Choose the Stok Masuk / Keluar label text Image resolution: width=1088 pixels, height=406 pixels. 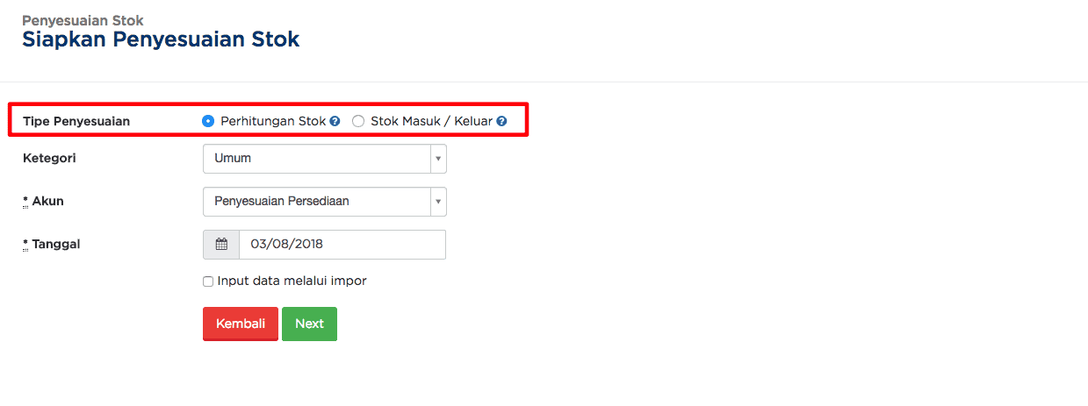pos(431,122)
